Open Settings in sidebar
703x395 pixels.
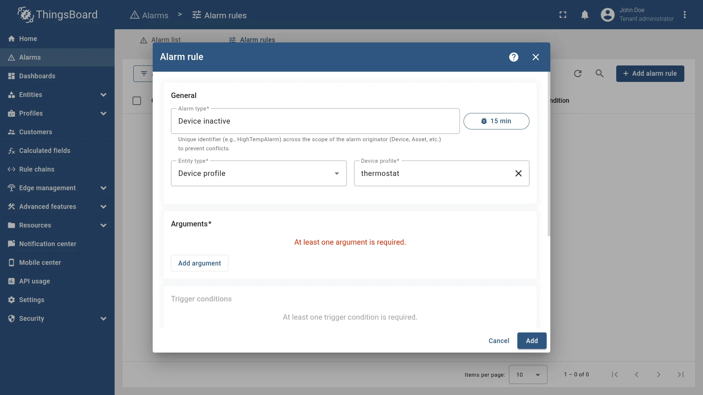pyautogui.click(x=57, y=300)
